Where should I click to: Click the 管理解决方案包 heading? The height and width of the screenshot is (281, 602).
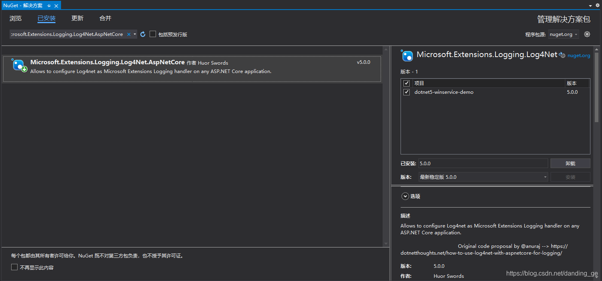click(564, 19)
